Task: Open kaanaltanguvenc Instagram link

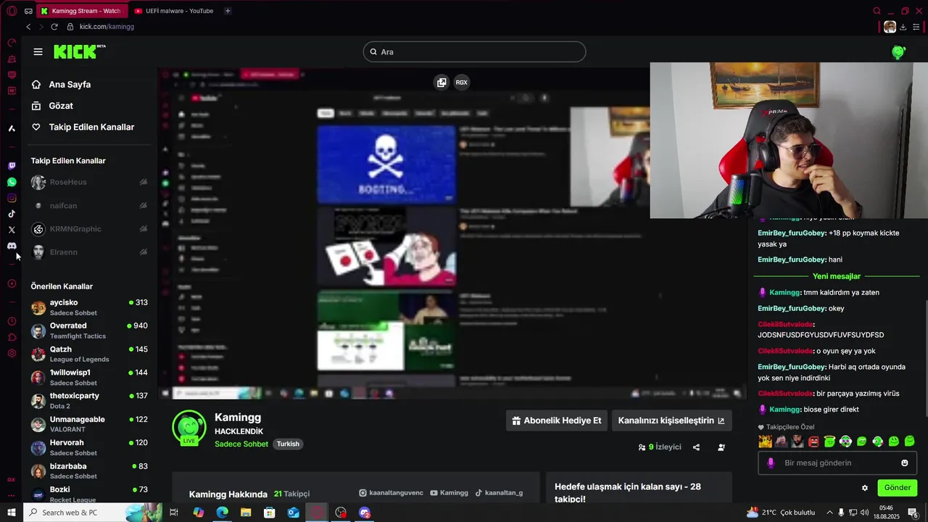Action: click(391, 493)
